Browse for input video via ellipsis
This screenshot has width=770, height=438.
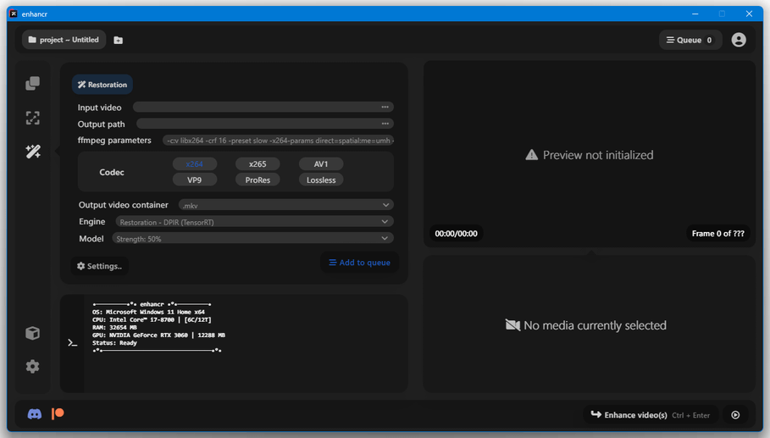[x=385, y=107]
